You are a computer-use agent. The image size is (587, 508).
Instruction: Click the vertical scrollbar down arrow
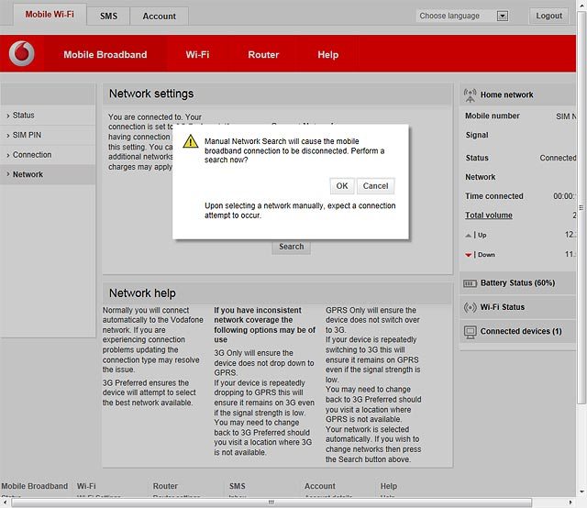coord(581,491)
